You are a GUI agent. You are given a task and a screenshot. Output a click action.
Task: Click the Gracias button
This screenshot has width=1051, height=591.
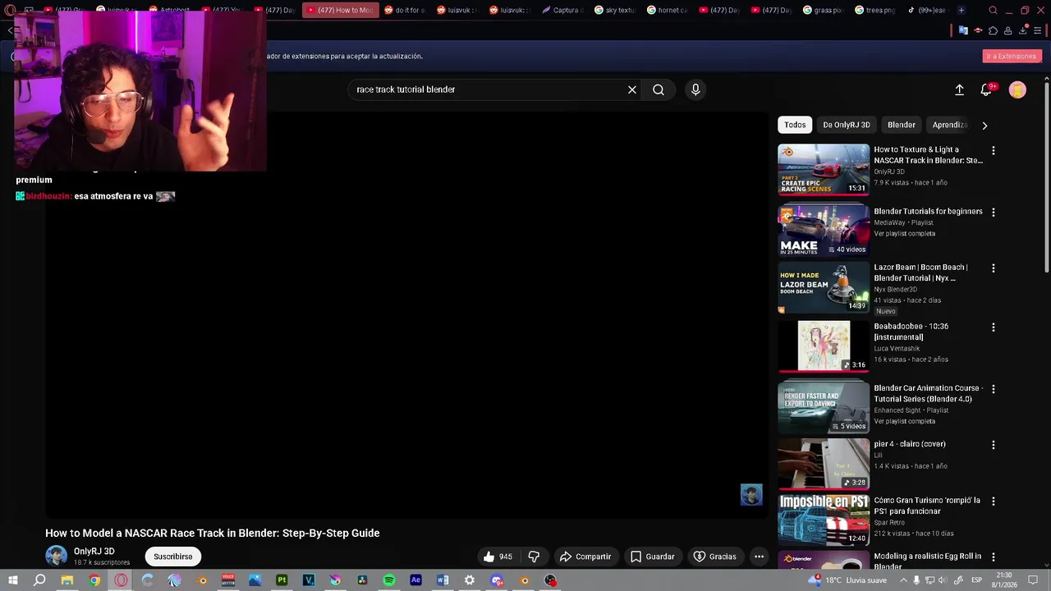coord(714,557)
